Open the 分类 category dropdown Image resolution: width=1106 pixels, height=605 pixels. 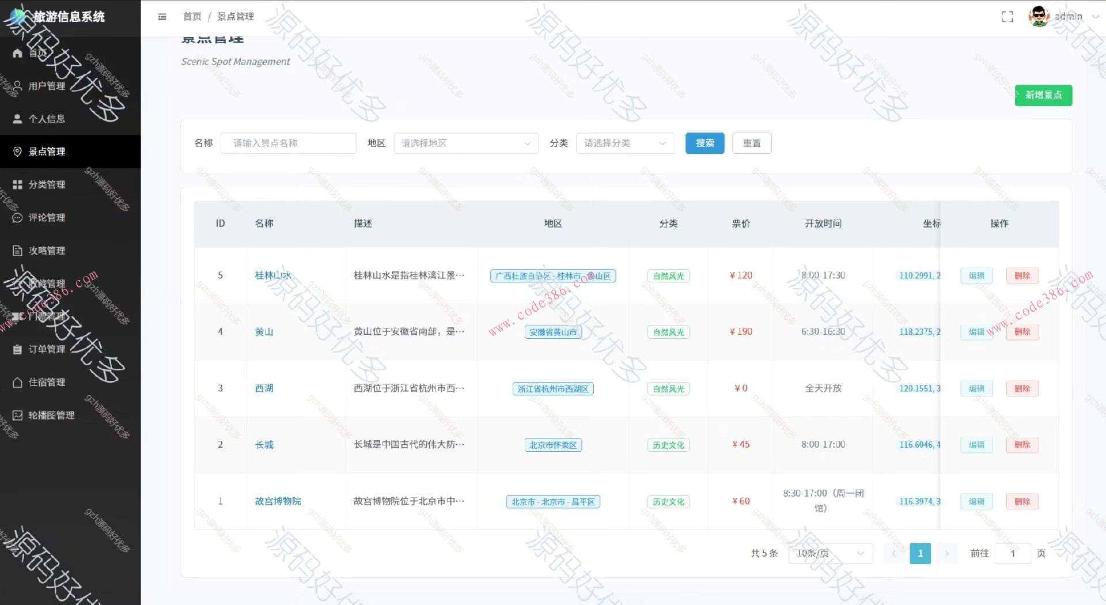(624, 143)
